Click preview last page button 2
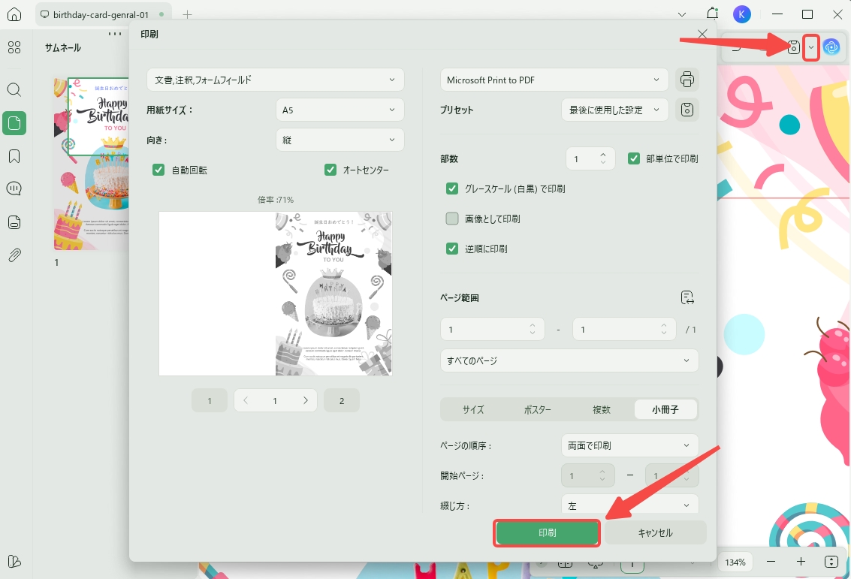The image size is (851, 579). [342, 400]
